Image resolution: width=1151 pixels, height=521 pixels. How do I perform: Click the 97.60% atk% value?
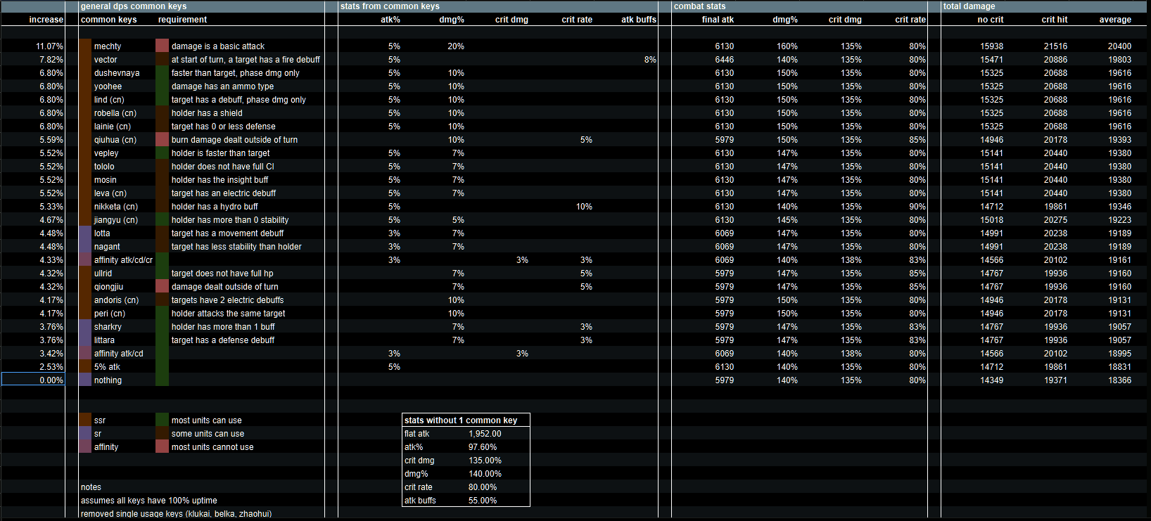click(483, 447)
